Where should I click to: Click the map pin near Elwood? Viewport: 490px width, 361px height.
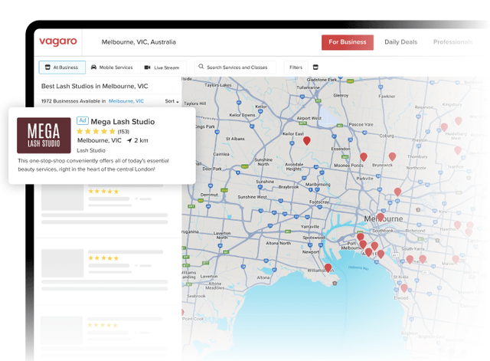point(404,288)
